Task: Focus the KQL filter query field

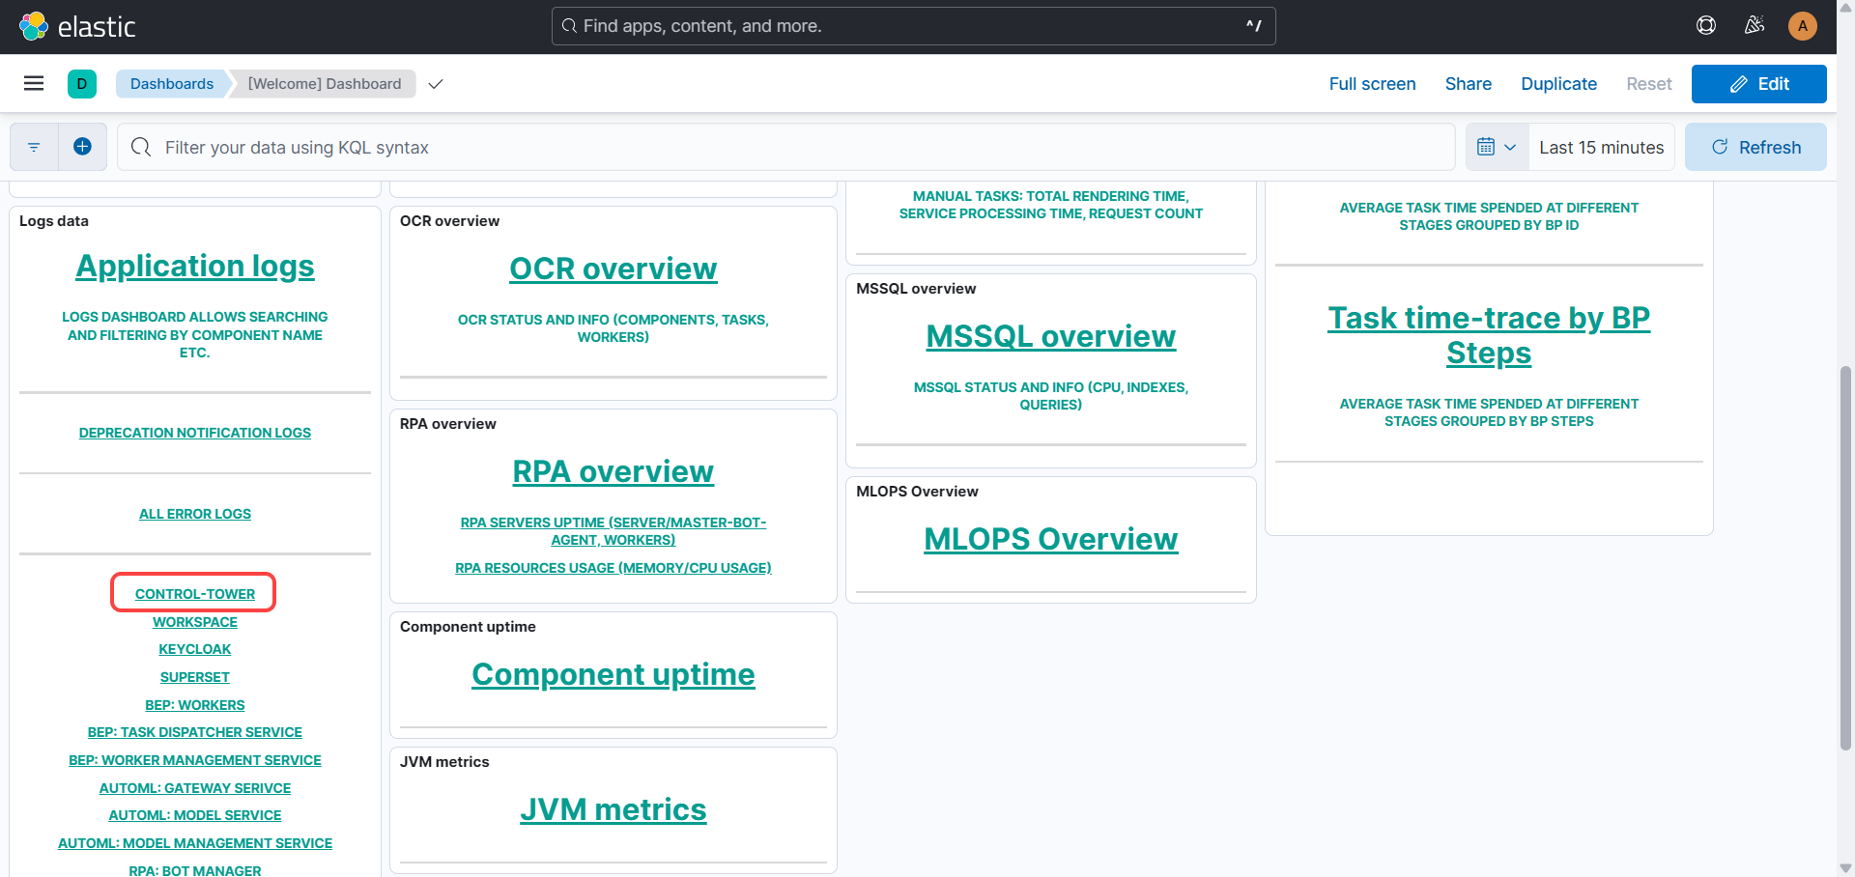Action: (786, 147)
